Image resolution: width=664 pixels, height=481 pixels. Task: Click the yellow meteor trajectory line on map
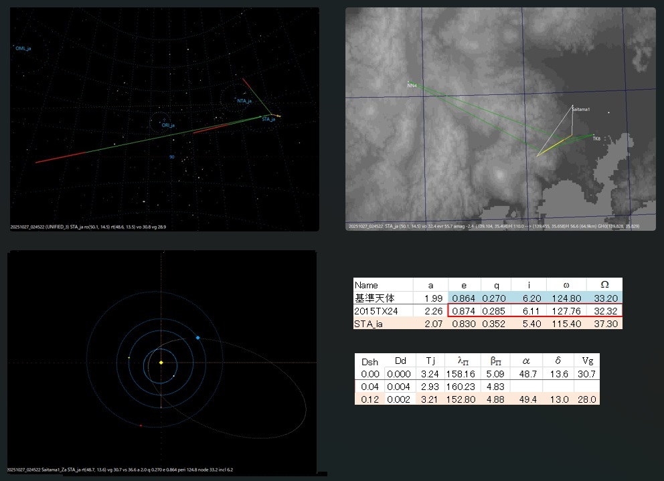(x=560, y=142)
